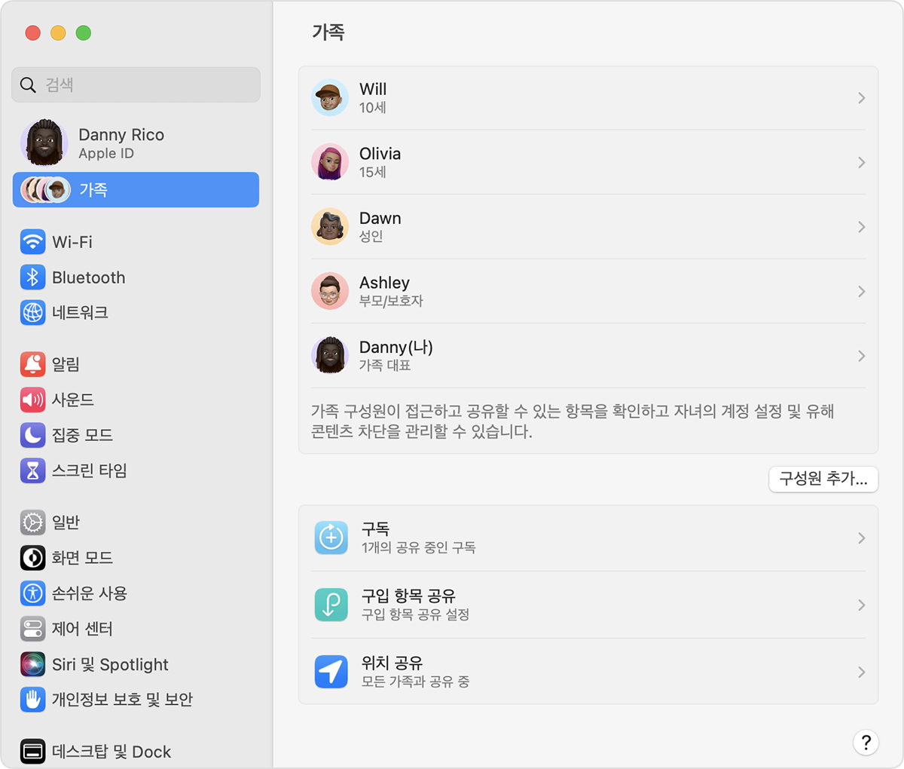This screenshot has height=769, width=904.
Task: Click the 검색 (Search) field
Action: [x=136, y=84]
